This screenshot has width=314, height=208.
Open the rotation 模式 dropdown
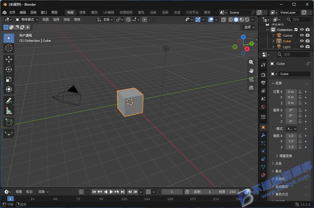point(291,129)
